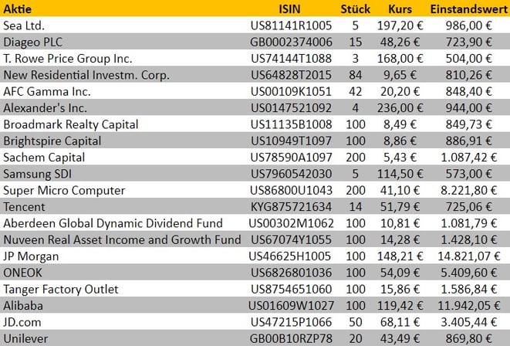The image size is (510, 346).
Task: Click the Einstandswert column header
Action: 467,8
